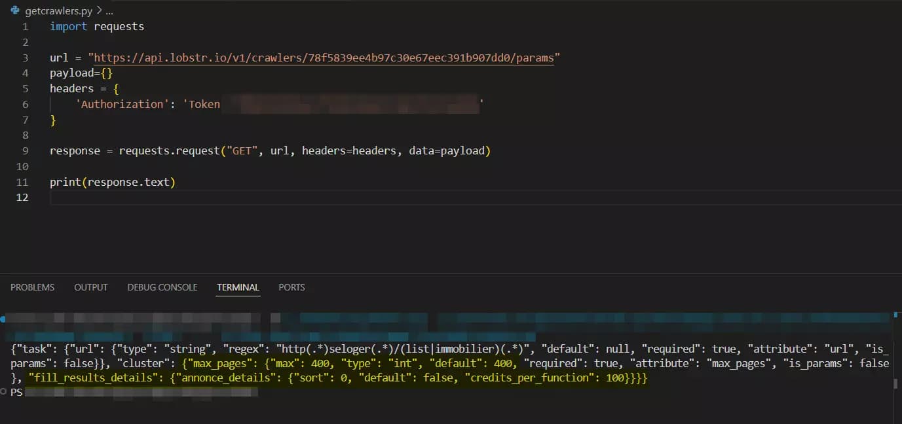Click on 'payload={}' in the editor

tap(81, 73)
